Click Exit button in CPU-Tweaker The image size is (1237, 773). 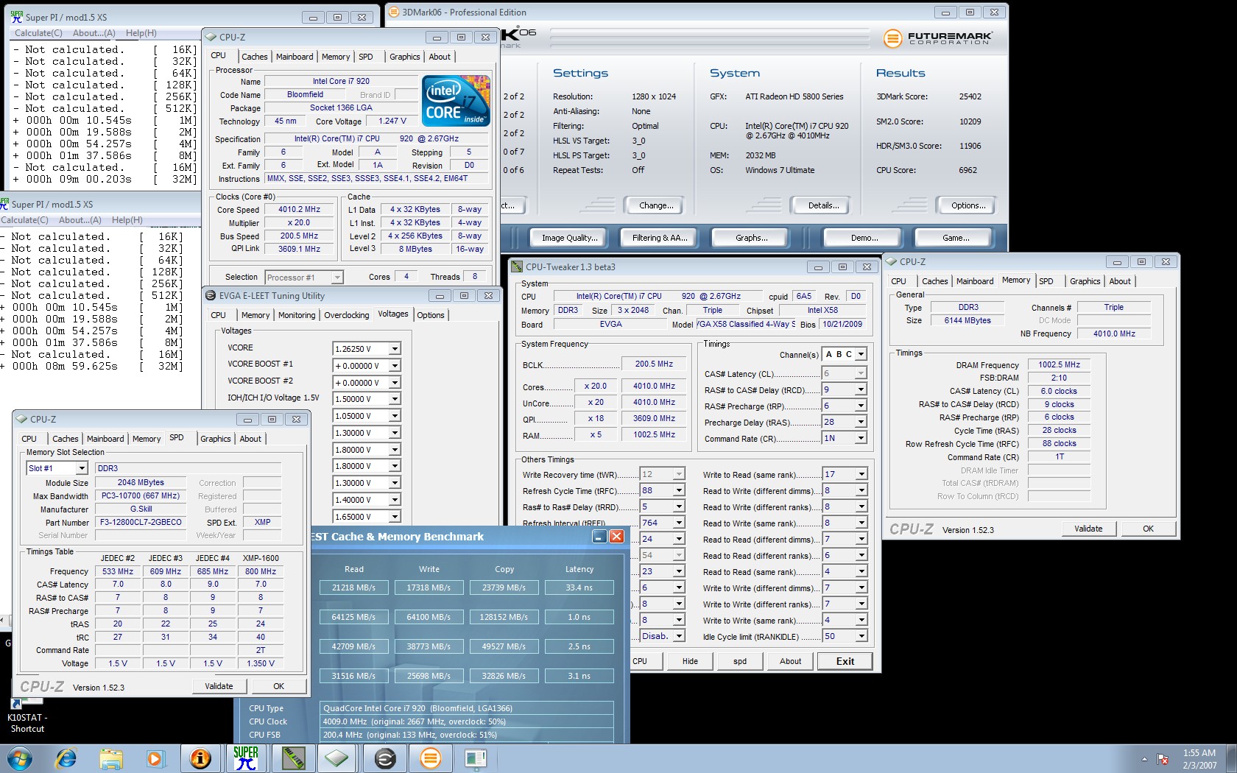point(845,661)
